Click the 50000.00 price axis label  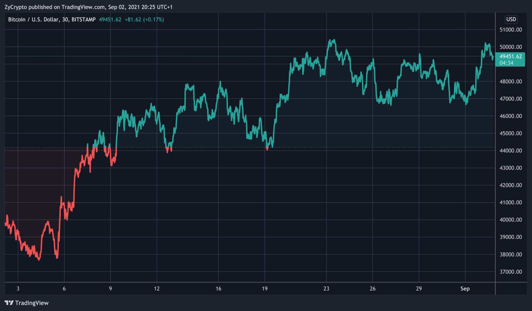tap(511, 47)
